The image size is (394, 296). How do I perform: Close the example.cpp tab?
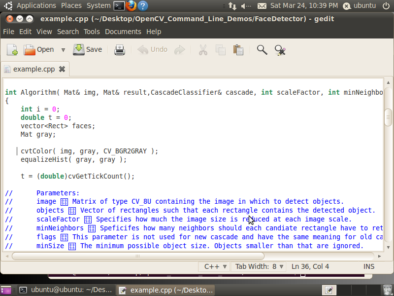point(62,69)
